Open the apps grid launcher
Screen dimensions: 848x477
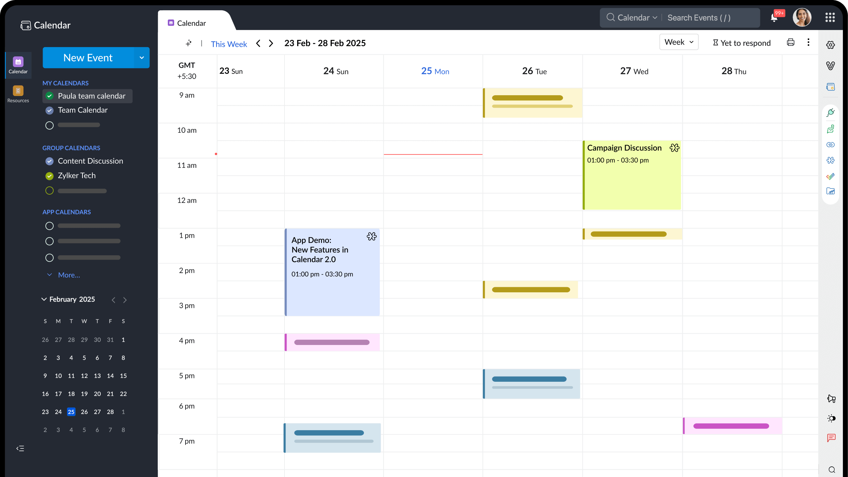click(830, 18)
